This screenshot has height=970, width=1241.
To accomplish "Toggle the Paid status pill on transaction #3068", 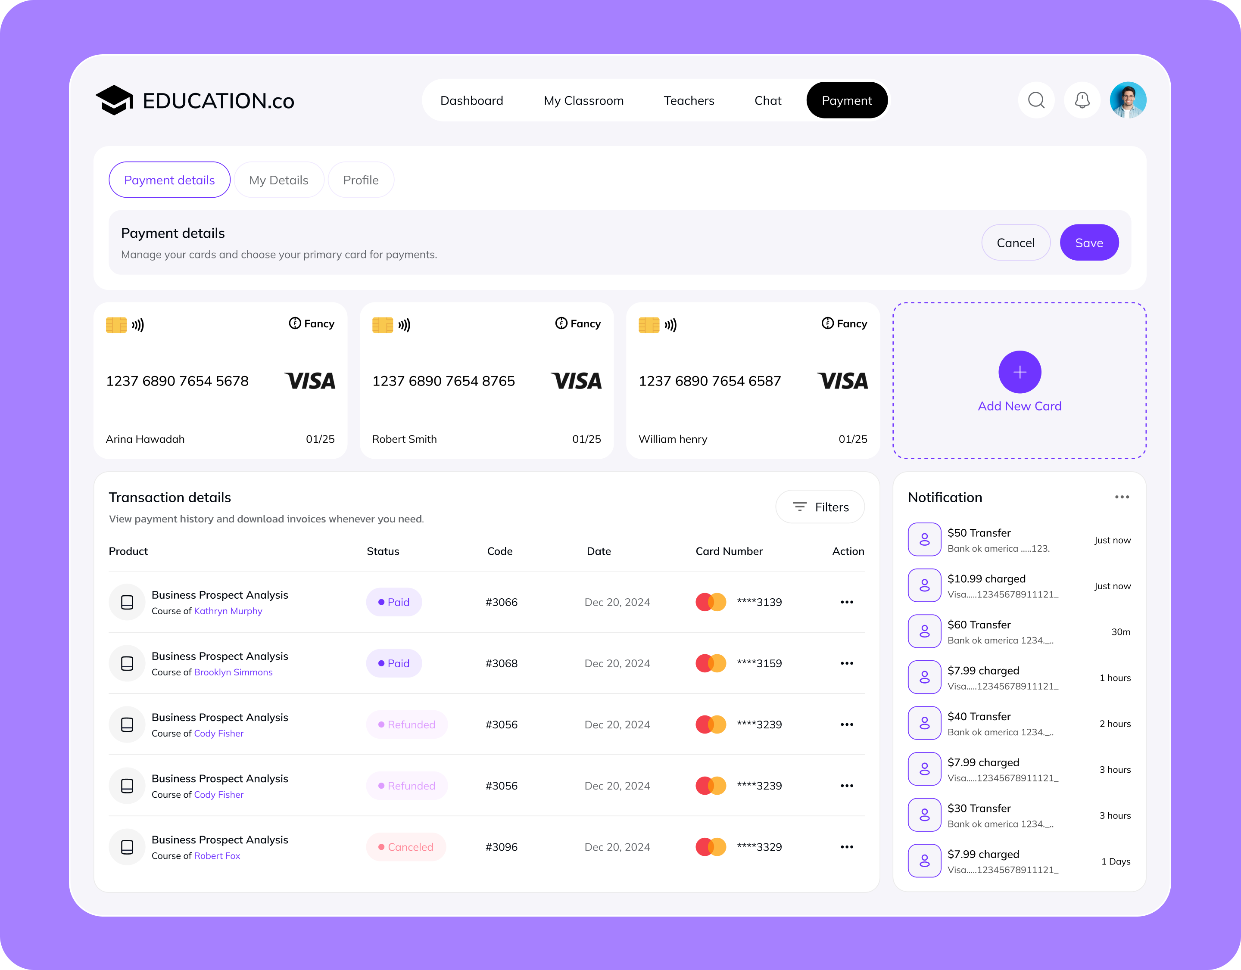I will coord(394,663).
